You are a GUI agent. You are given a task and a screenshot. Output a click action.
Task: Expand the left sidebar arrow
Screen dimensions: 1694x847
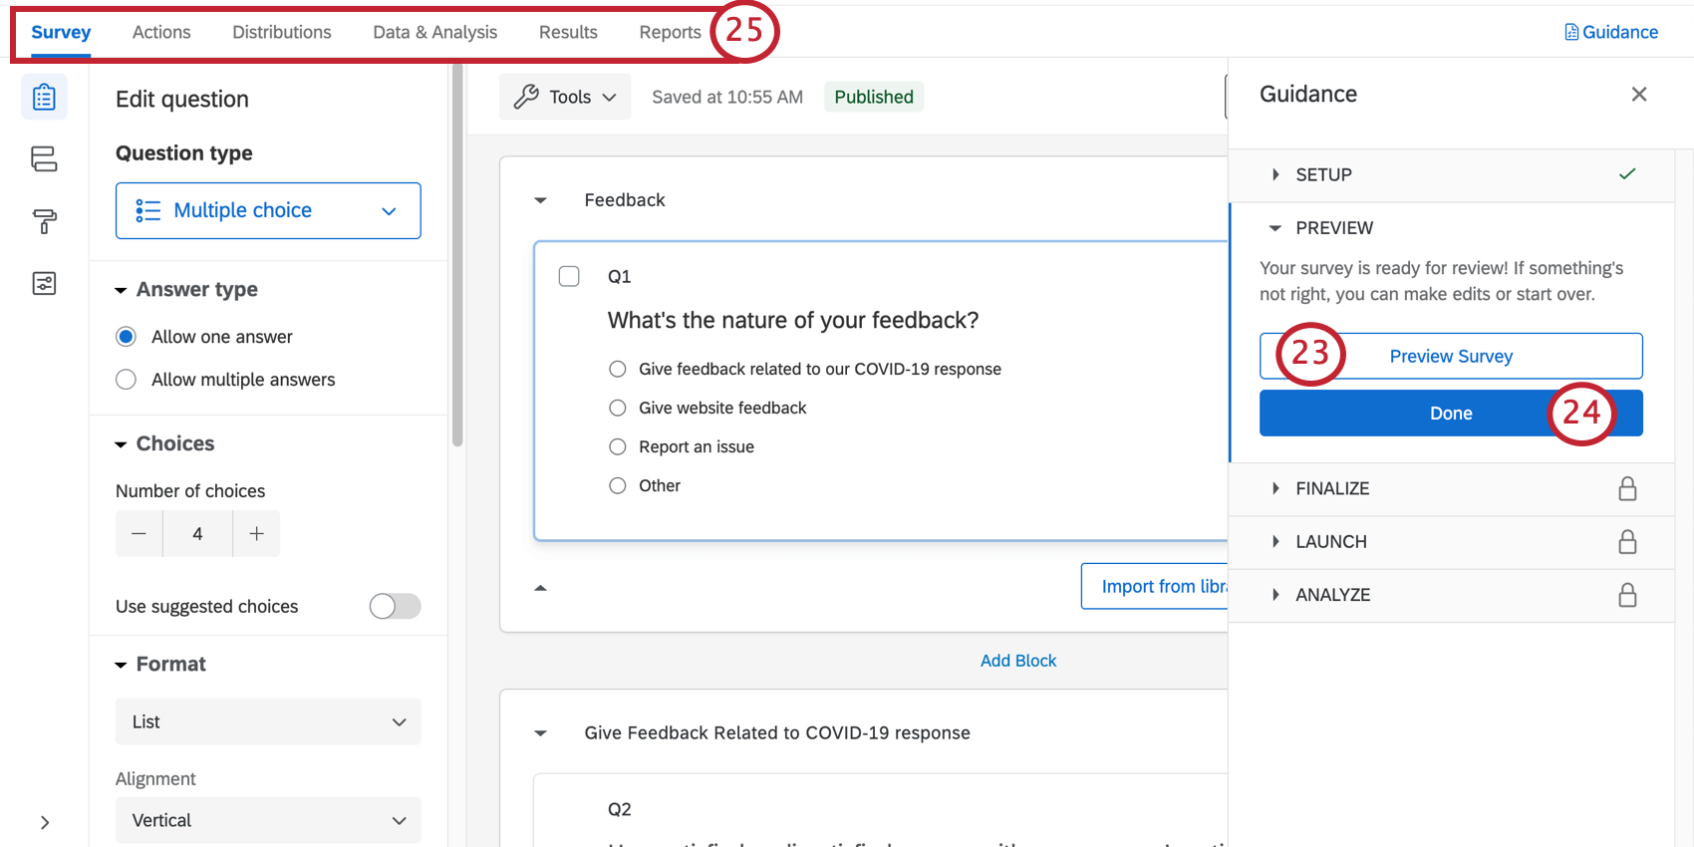44,822
